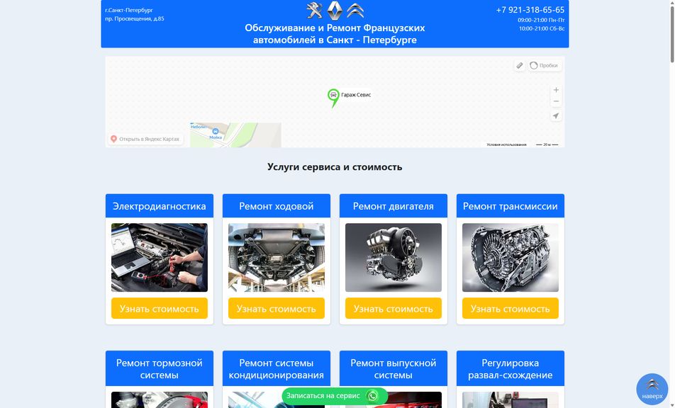Click the Citroen logo in header
Image resolution: width=675 pixels, height=408 pixels.
[x=355, y=11]
